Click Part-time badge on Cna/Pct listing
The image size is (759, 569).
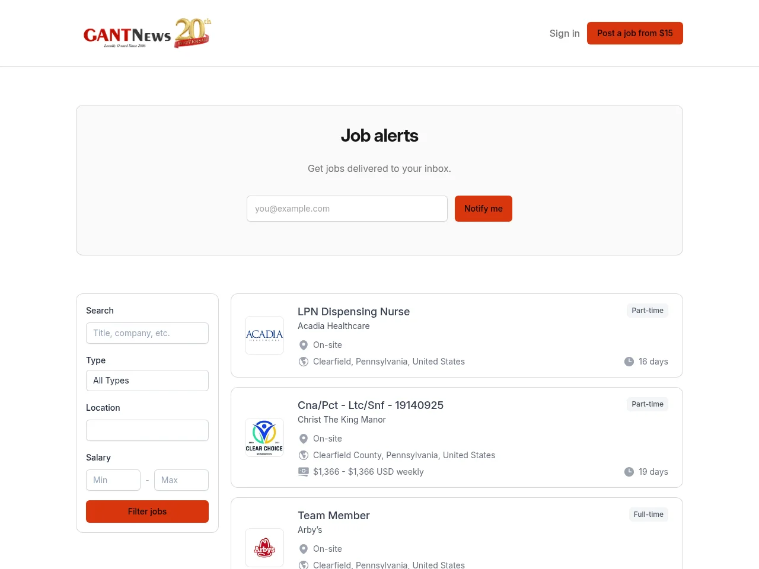(648, 404)
